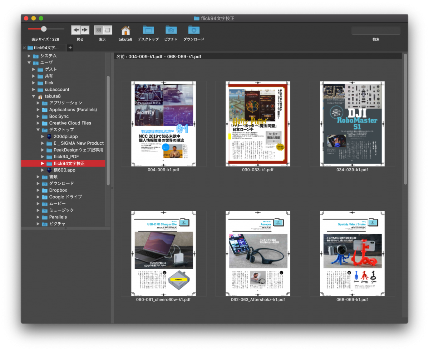The image size is (429, 351).
Task: Open the takuta8 home folder icon
Action: point(125,30)
